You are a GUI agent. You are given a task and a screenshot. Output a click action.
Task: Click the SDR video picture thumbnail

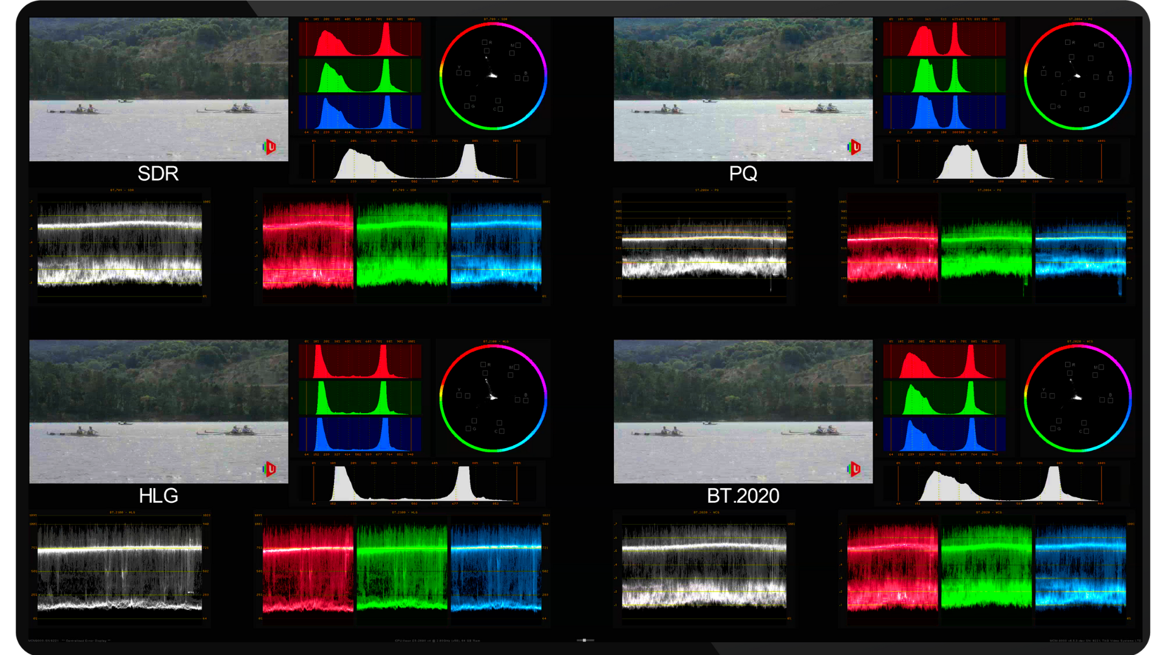click(159, 89)
